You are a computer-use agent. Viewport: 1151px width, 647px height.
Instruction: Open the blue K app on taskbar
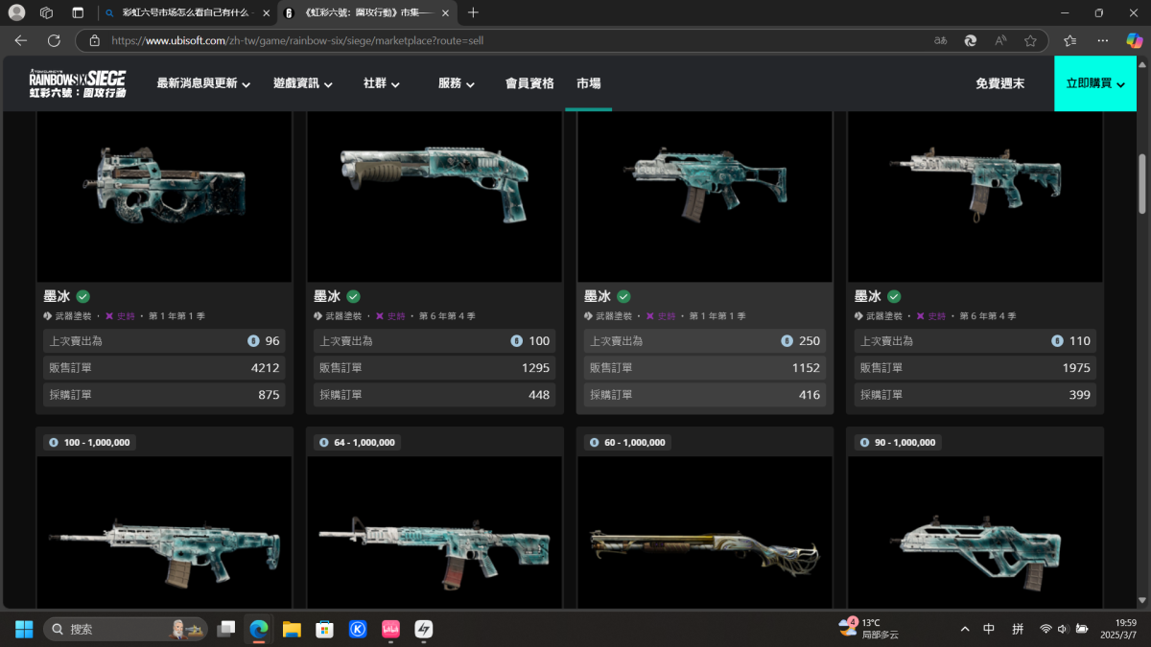pos(358,629)
